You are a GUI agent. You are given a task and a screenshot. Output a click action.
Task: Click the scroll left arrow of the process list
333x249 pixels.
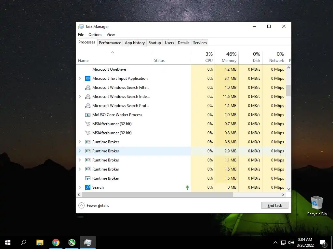[79, 195]
